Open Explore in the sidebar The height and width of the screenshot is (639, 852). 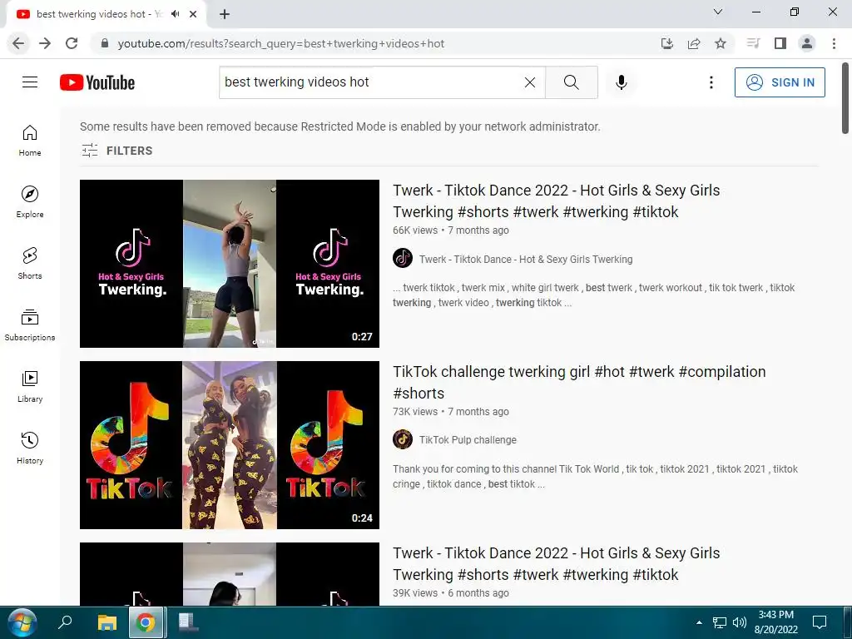[x=30, y=202]
